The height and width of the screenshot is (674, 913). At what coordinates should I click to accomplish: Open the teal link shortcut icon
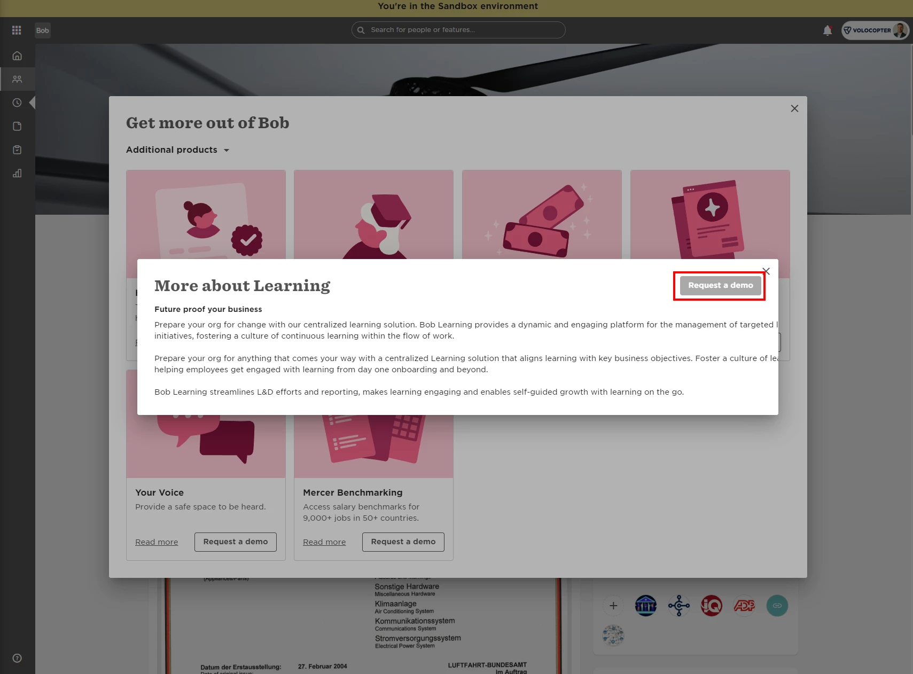(x=777, y=606)
